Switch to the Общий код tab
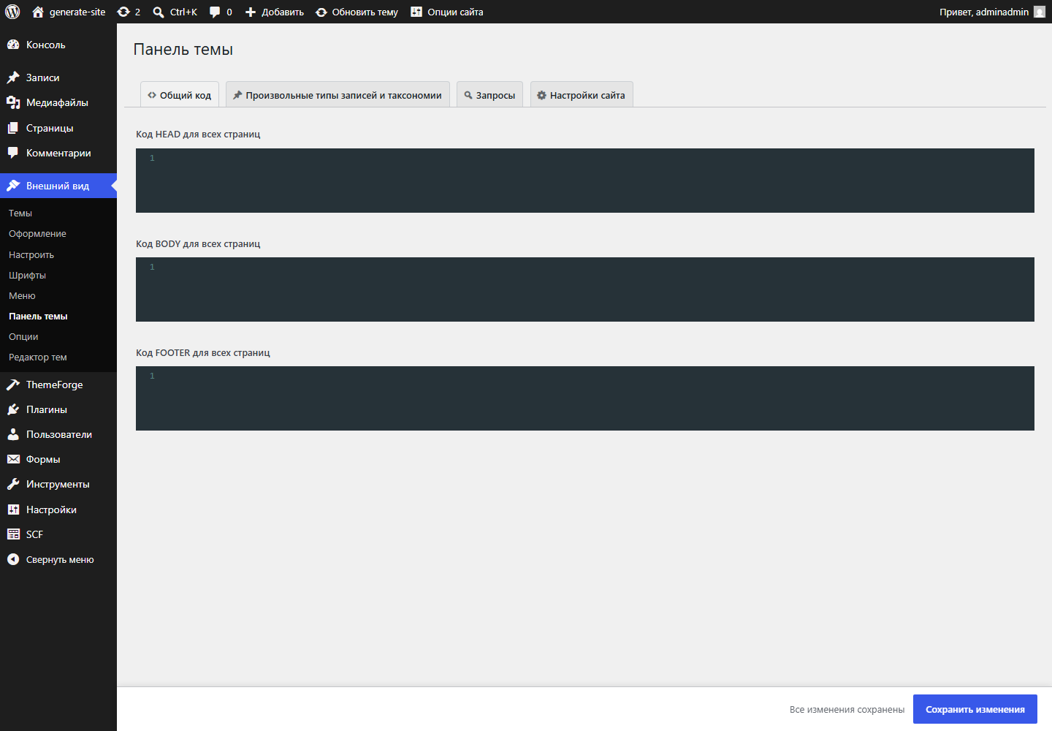 tap(179, 95)
